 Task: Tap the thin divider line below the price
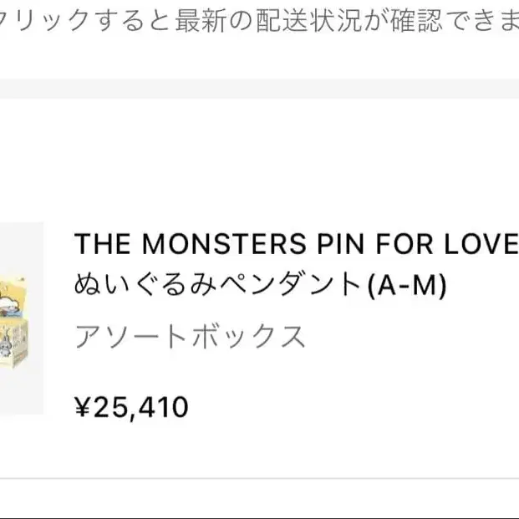point(259,478)
